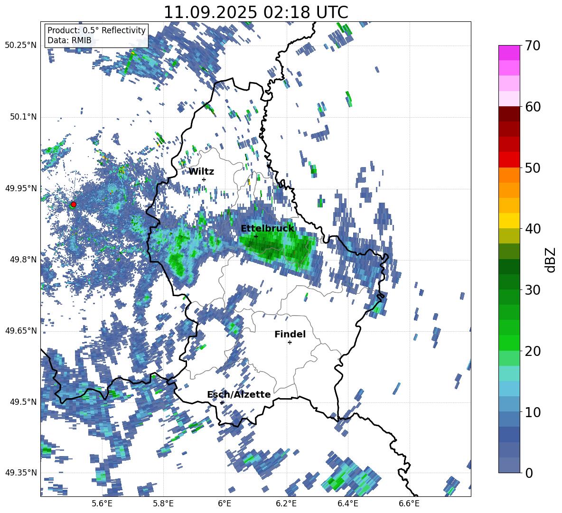Select the Esch/Alzette city label
Image resolution: width=562 pixels, height=513 pixels.
coord(239,395)
